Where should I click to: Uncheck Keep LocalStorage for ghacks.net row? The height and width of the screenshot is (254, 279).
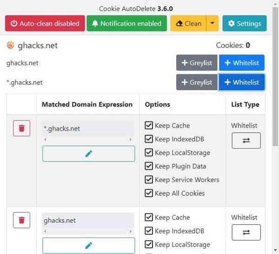pyautogui.click(x=149, y=244)
